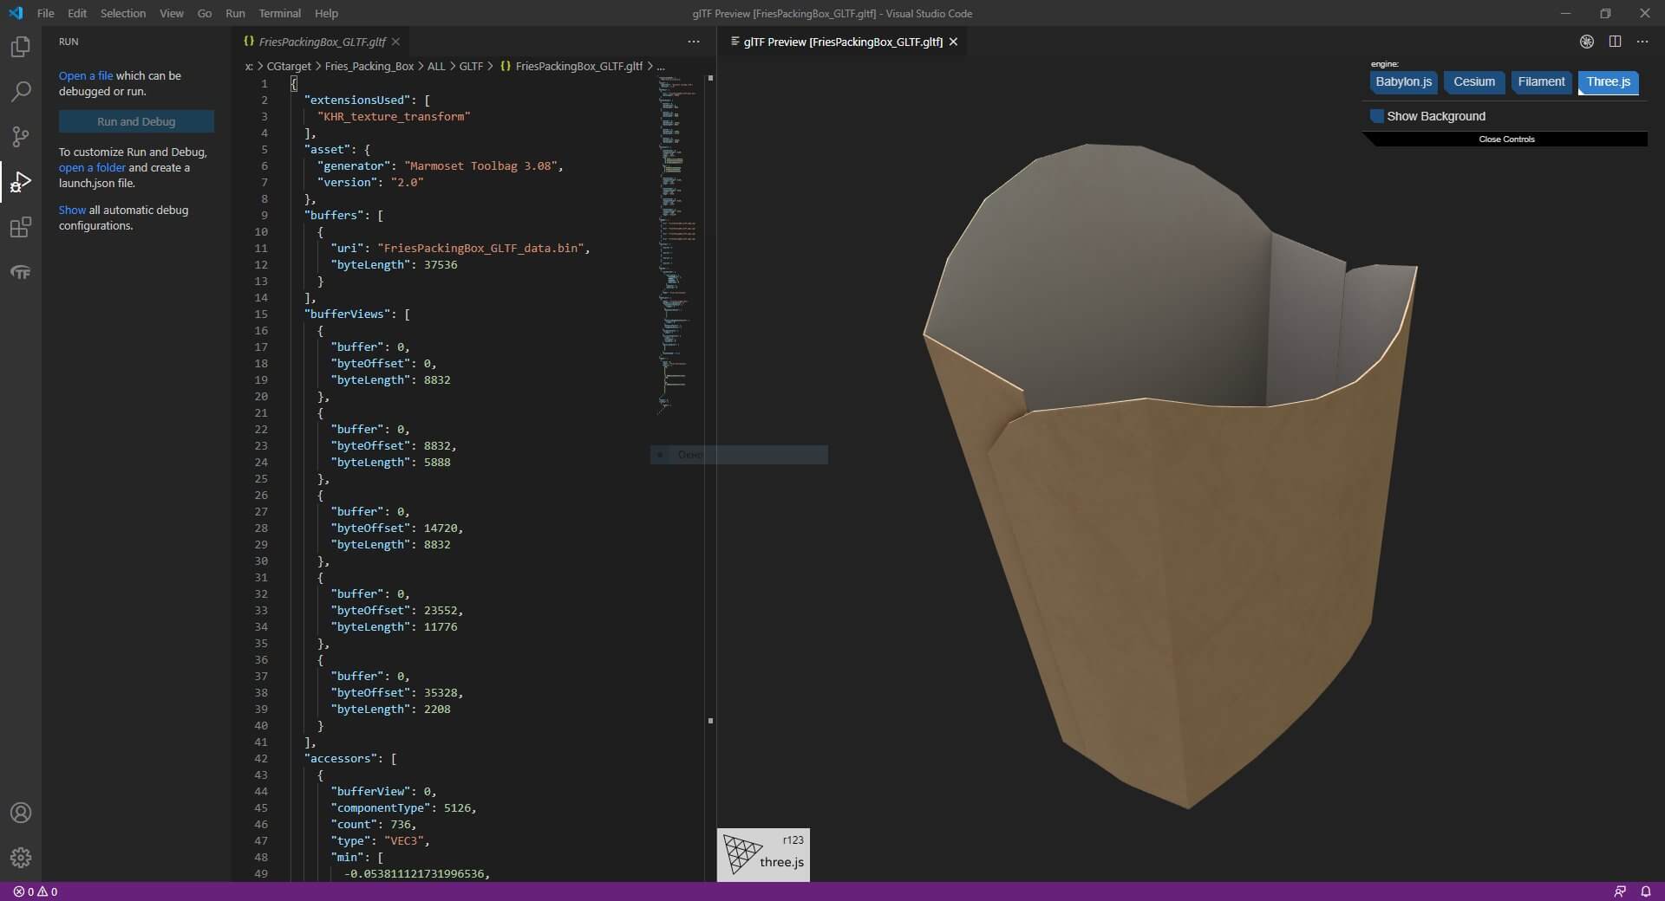Open the Search view in activity bar
The height and width of the screenshot is (901, 1665).
click(20, 92)
